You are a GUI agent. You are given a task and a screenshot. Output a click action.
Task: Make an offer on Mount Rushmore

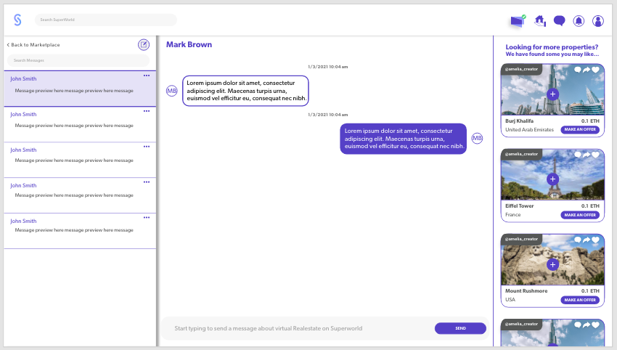580,300
